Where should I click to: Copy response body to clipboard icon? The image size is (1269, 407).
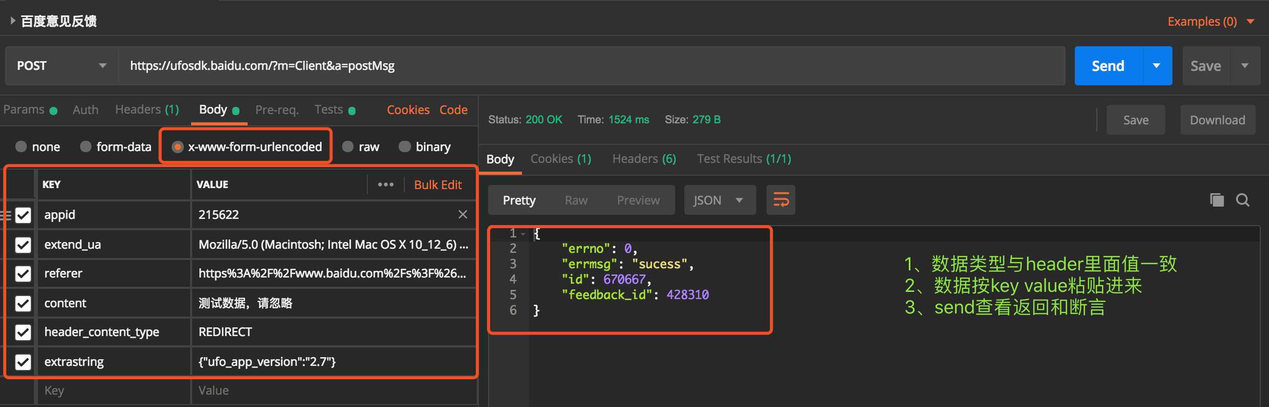pyautogui.click(x=1217, y=200)
